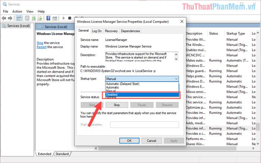Choose Automatic (Delayed Start) from the startup list
The height and width of the screenshot is (163, 261).
point(142,84)
